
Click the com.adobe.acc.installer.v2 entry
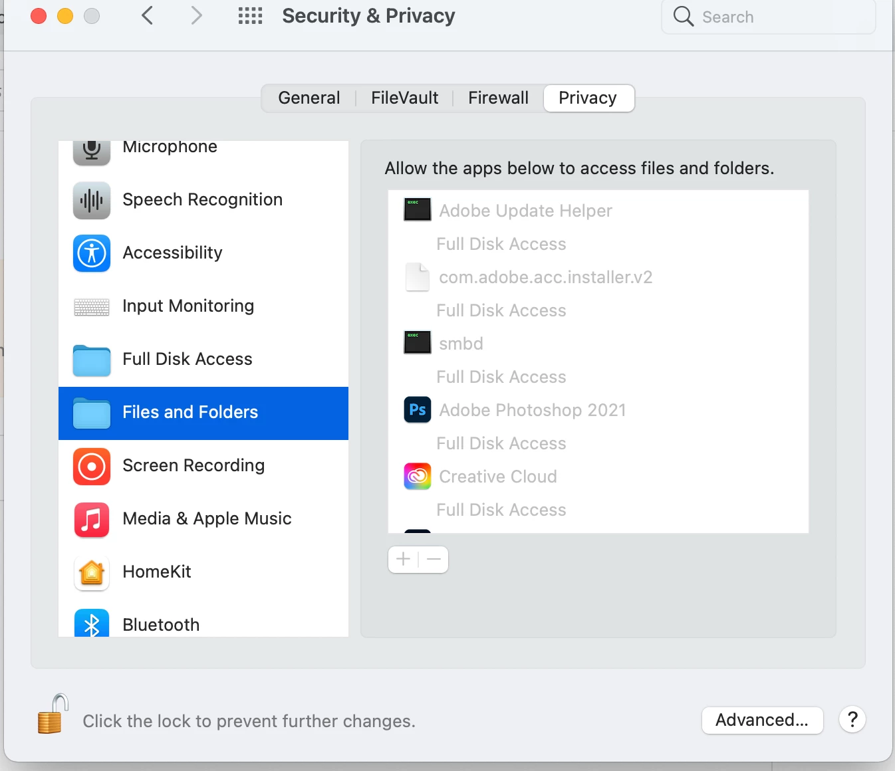(598, 276)
